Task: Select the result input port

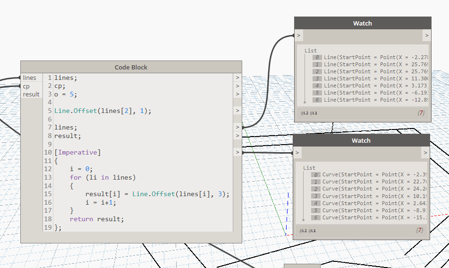Action: 32,95
